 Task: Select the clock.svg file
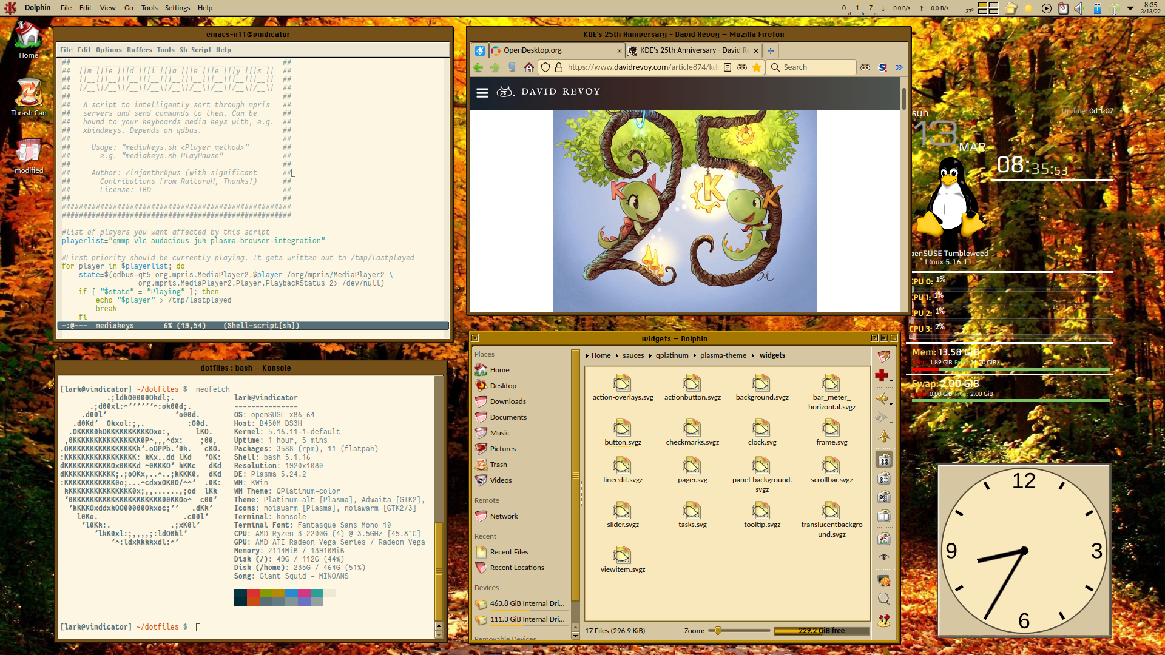761,432
